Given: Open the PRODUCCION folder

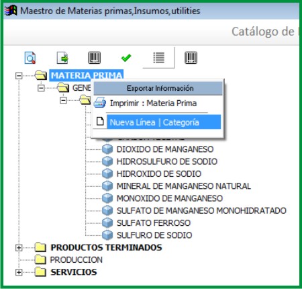Looking at the screenshot, I should point(76,260).
